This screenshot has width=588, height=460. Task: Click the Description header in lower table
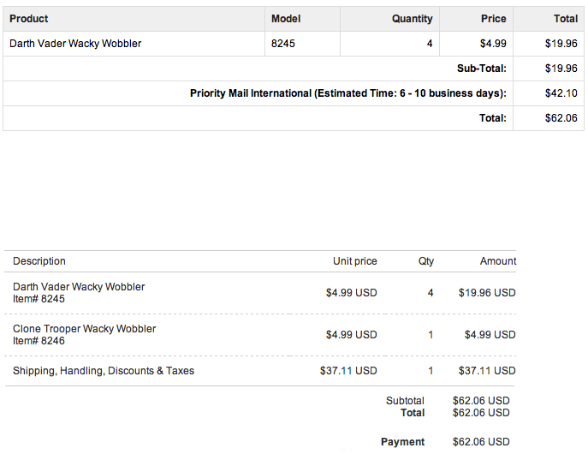click(39, 261)
